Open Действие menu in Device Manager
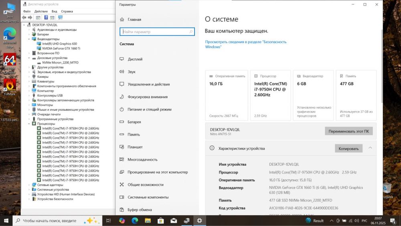Image resolution: width=401 pixels, height=226 pixels. coord(41,11)
